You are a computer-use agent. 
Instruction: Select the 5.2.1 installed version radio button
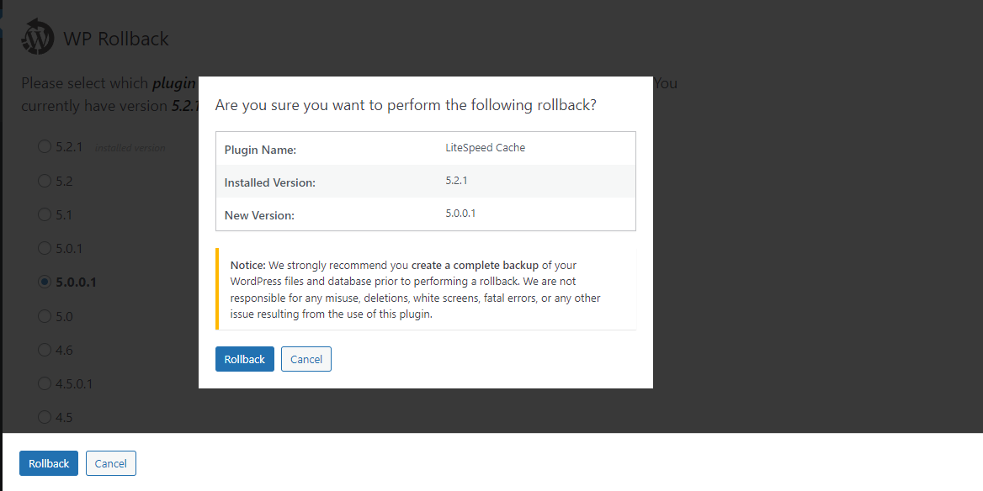click(45, 147)
